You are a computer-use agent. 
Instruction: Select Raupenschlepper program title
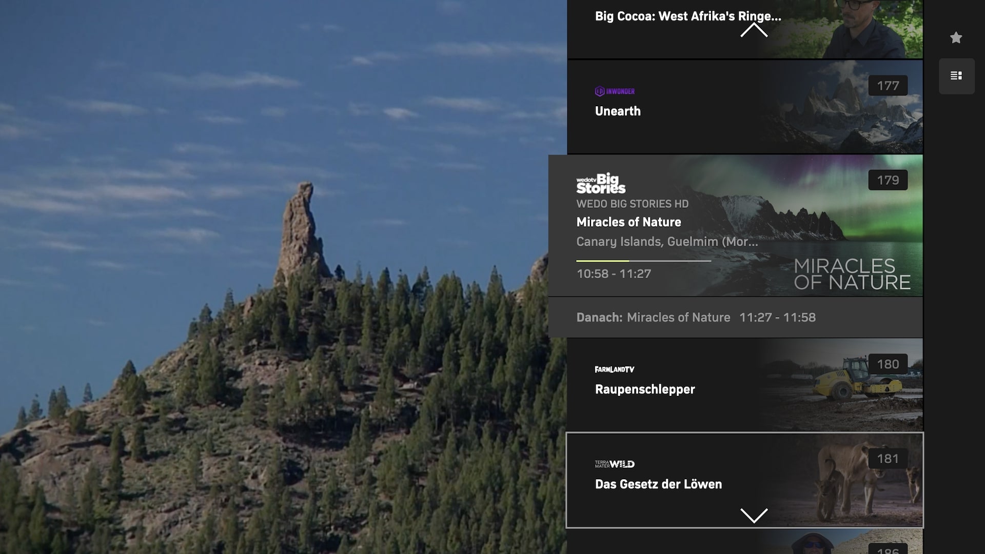[x=645, y=389]
